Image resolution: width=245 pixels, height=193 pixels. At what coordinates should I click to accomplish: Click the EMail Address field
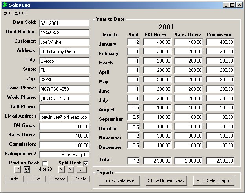(x=64, y=117)
